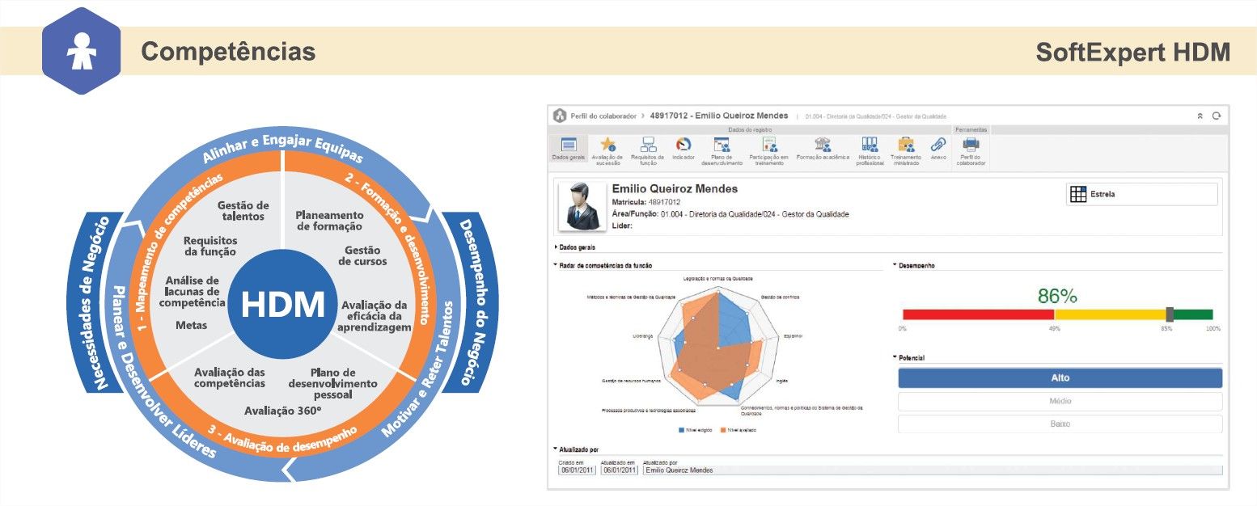
Task: Click the Atualizado em date field
Action: 618,470
